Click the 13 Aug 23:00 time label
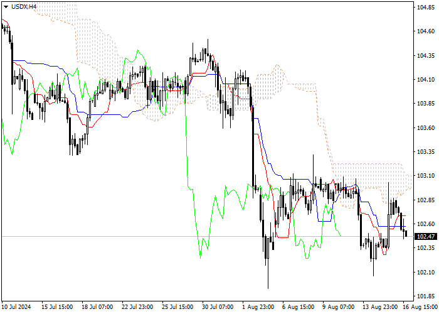 380,306
